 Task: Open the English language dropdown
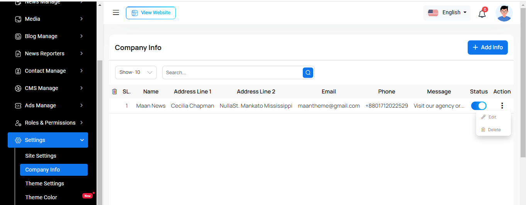[x=447, y=13]
